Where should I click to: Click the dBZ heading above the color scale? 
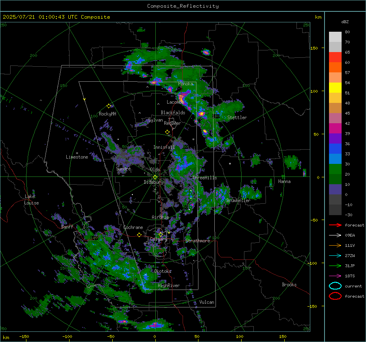click(345, 22)
